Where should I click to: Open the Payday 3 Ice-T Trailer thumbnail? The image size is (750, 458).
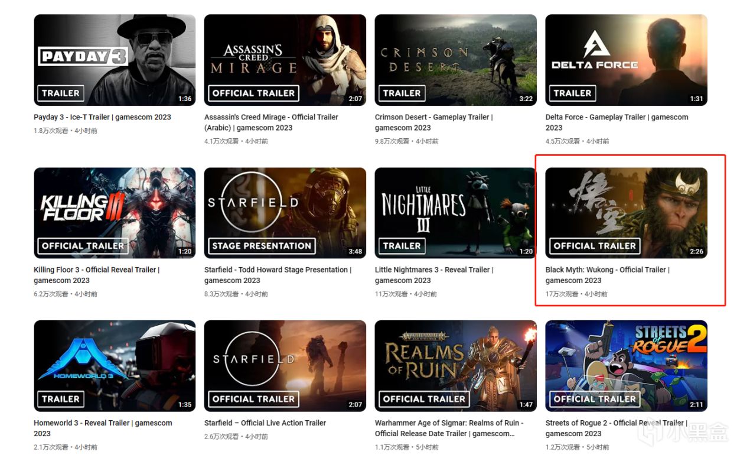pyautogui.click(x=115, y=60)
